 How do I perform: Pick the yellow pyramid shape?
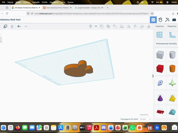(x=172, y=98)
